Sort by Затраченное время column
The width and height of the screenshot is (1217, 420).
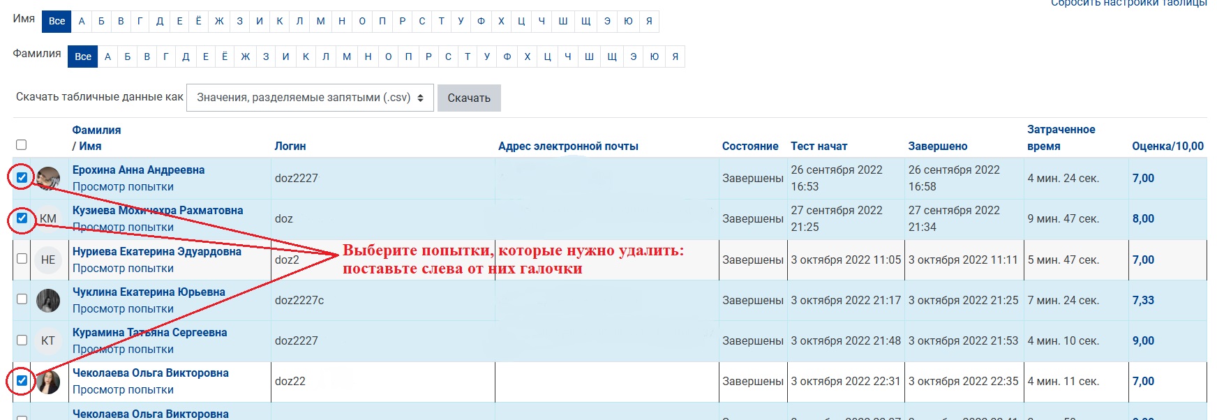[x=1061, y=137]
